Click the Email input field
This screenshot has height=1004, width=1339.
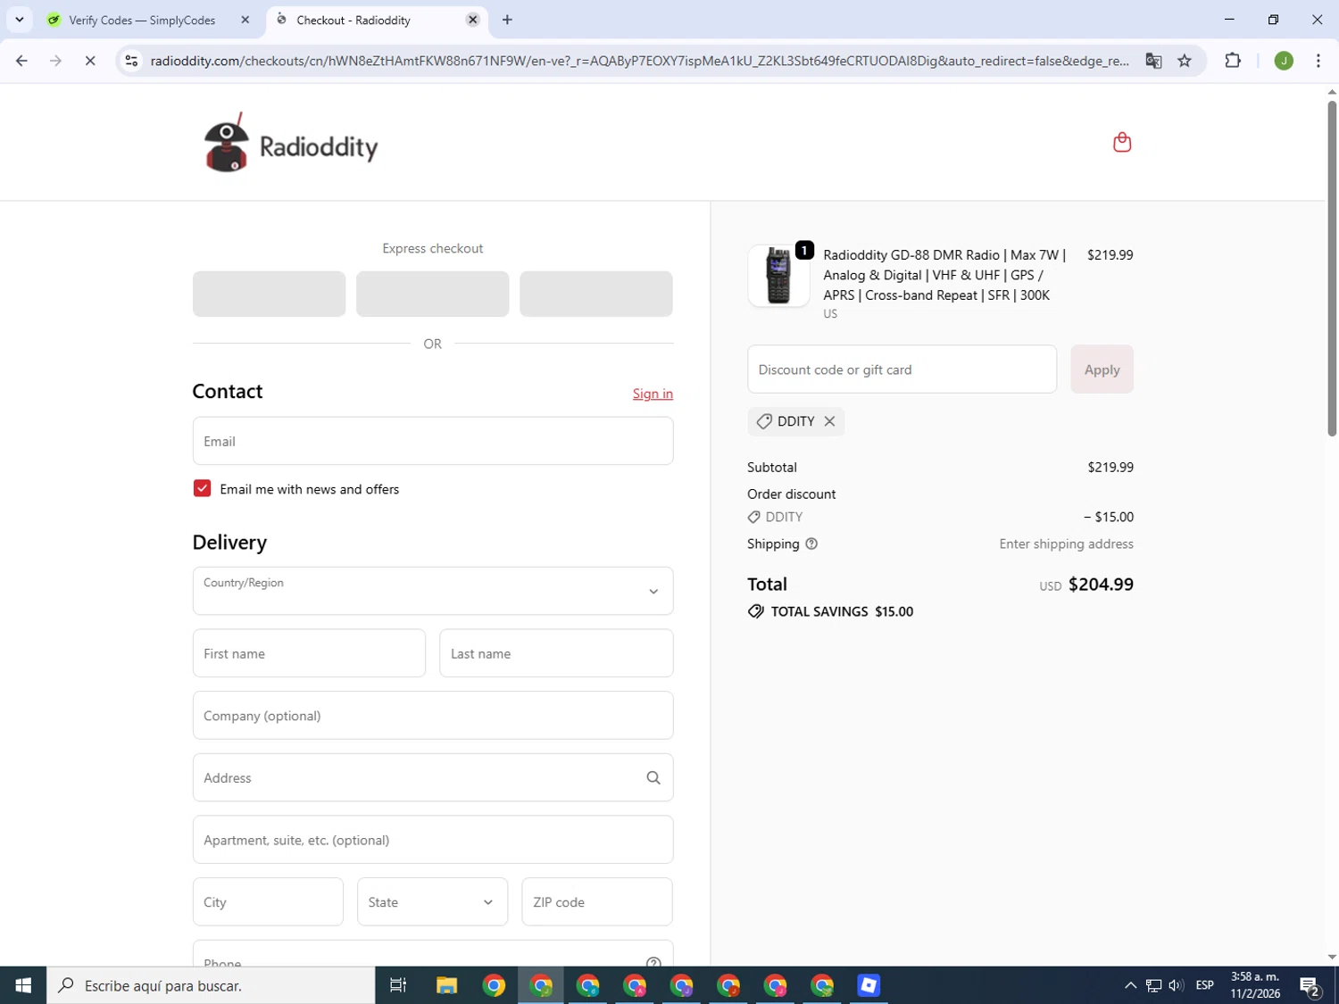pos(433,441)
